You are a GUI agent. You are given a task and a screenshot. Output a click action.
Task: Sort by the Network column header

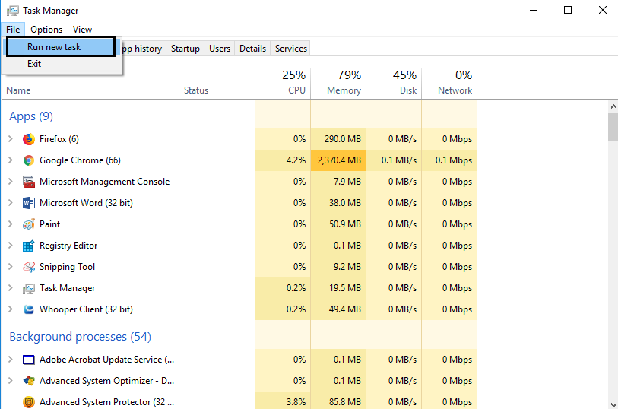[x=450, y=84]
